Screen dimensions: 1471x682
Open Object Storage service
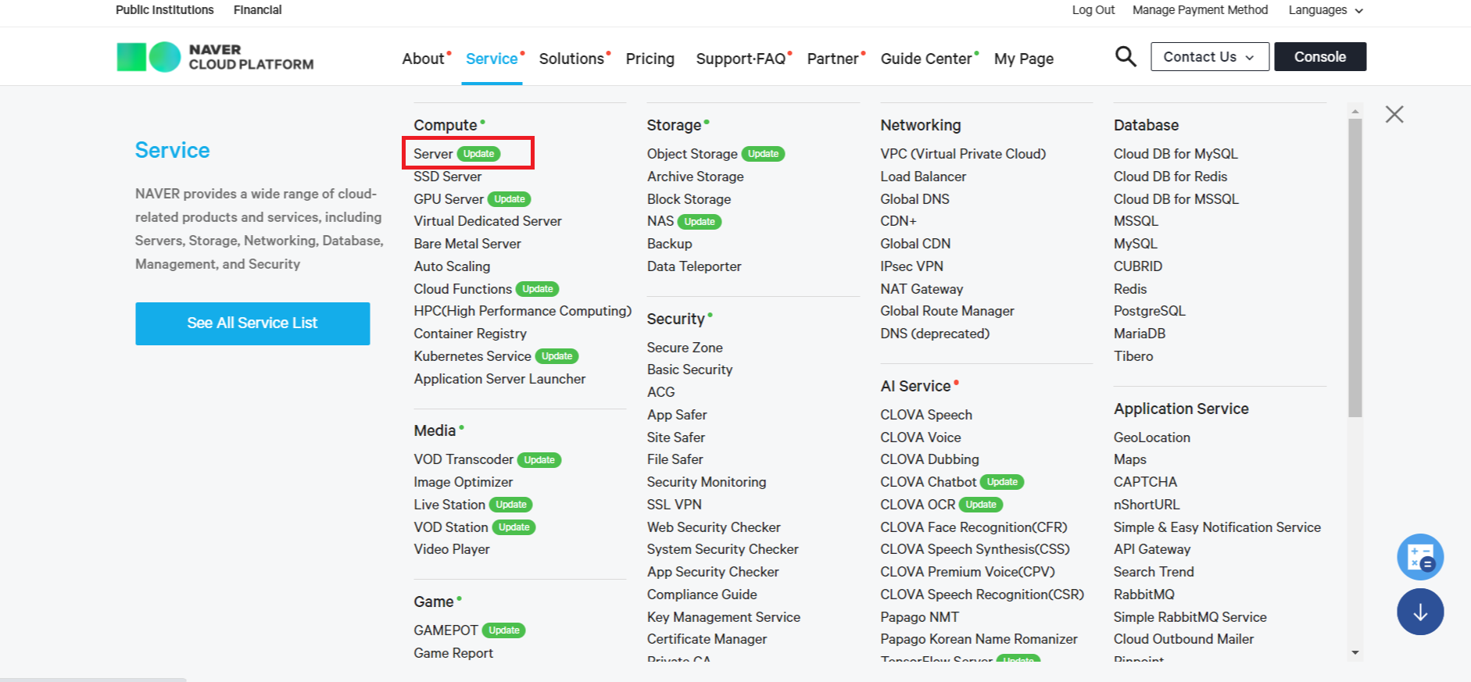(x=692, y=154)
